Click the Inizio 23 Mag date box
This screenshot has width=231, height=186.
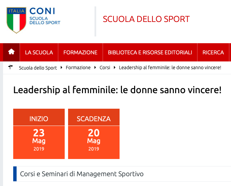pyautogui.click(x=39, y=134)
